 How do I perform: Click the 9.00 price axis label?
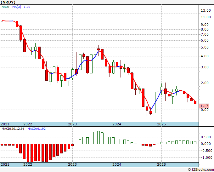tap(205, 25)
